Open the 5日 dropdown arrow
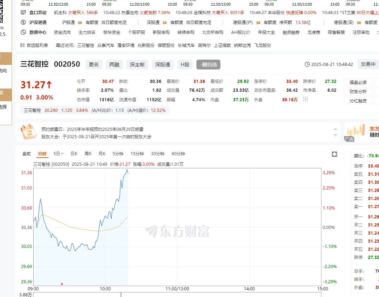 click(63, 154)
